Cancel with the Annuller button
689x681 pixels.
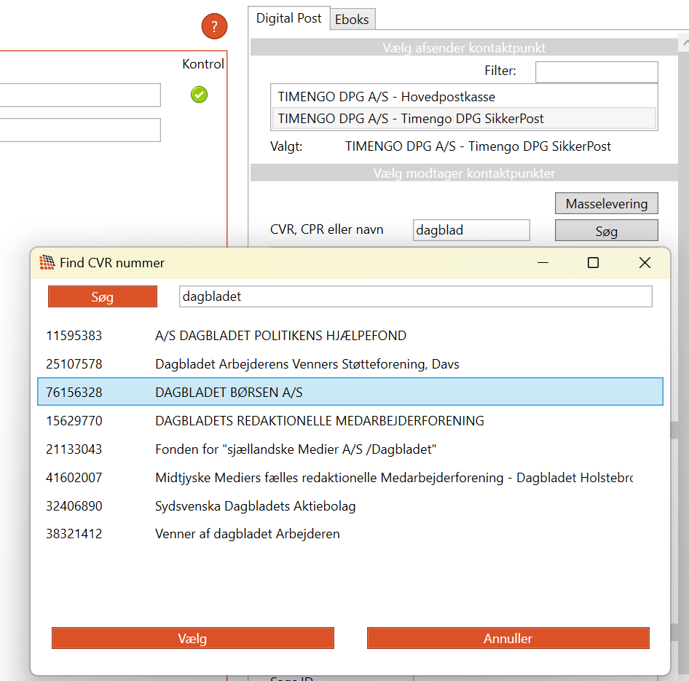(508, 639)
